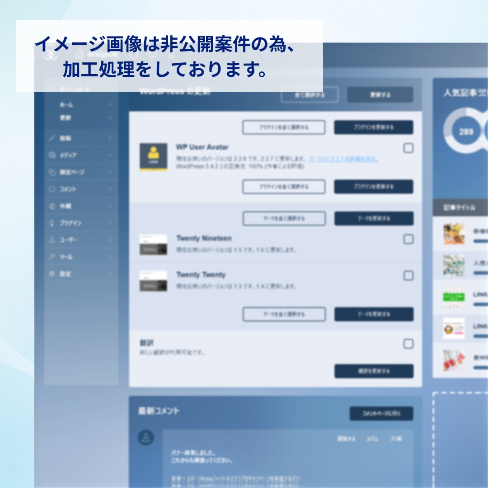Click the プラグイン plug icon in sidebar

click(x=52, y=223)
